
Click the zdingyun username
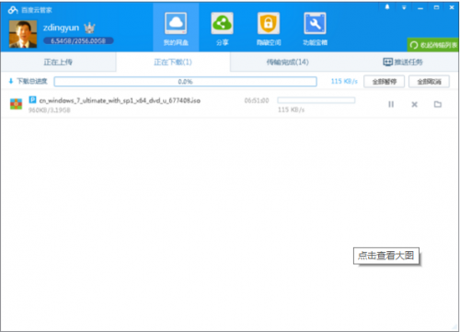coord(61,28)
